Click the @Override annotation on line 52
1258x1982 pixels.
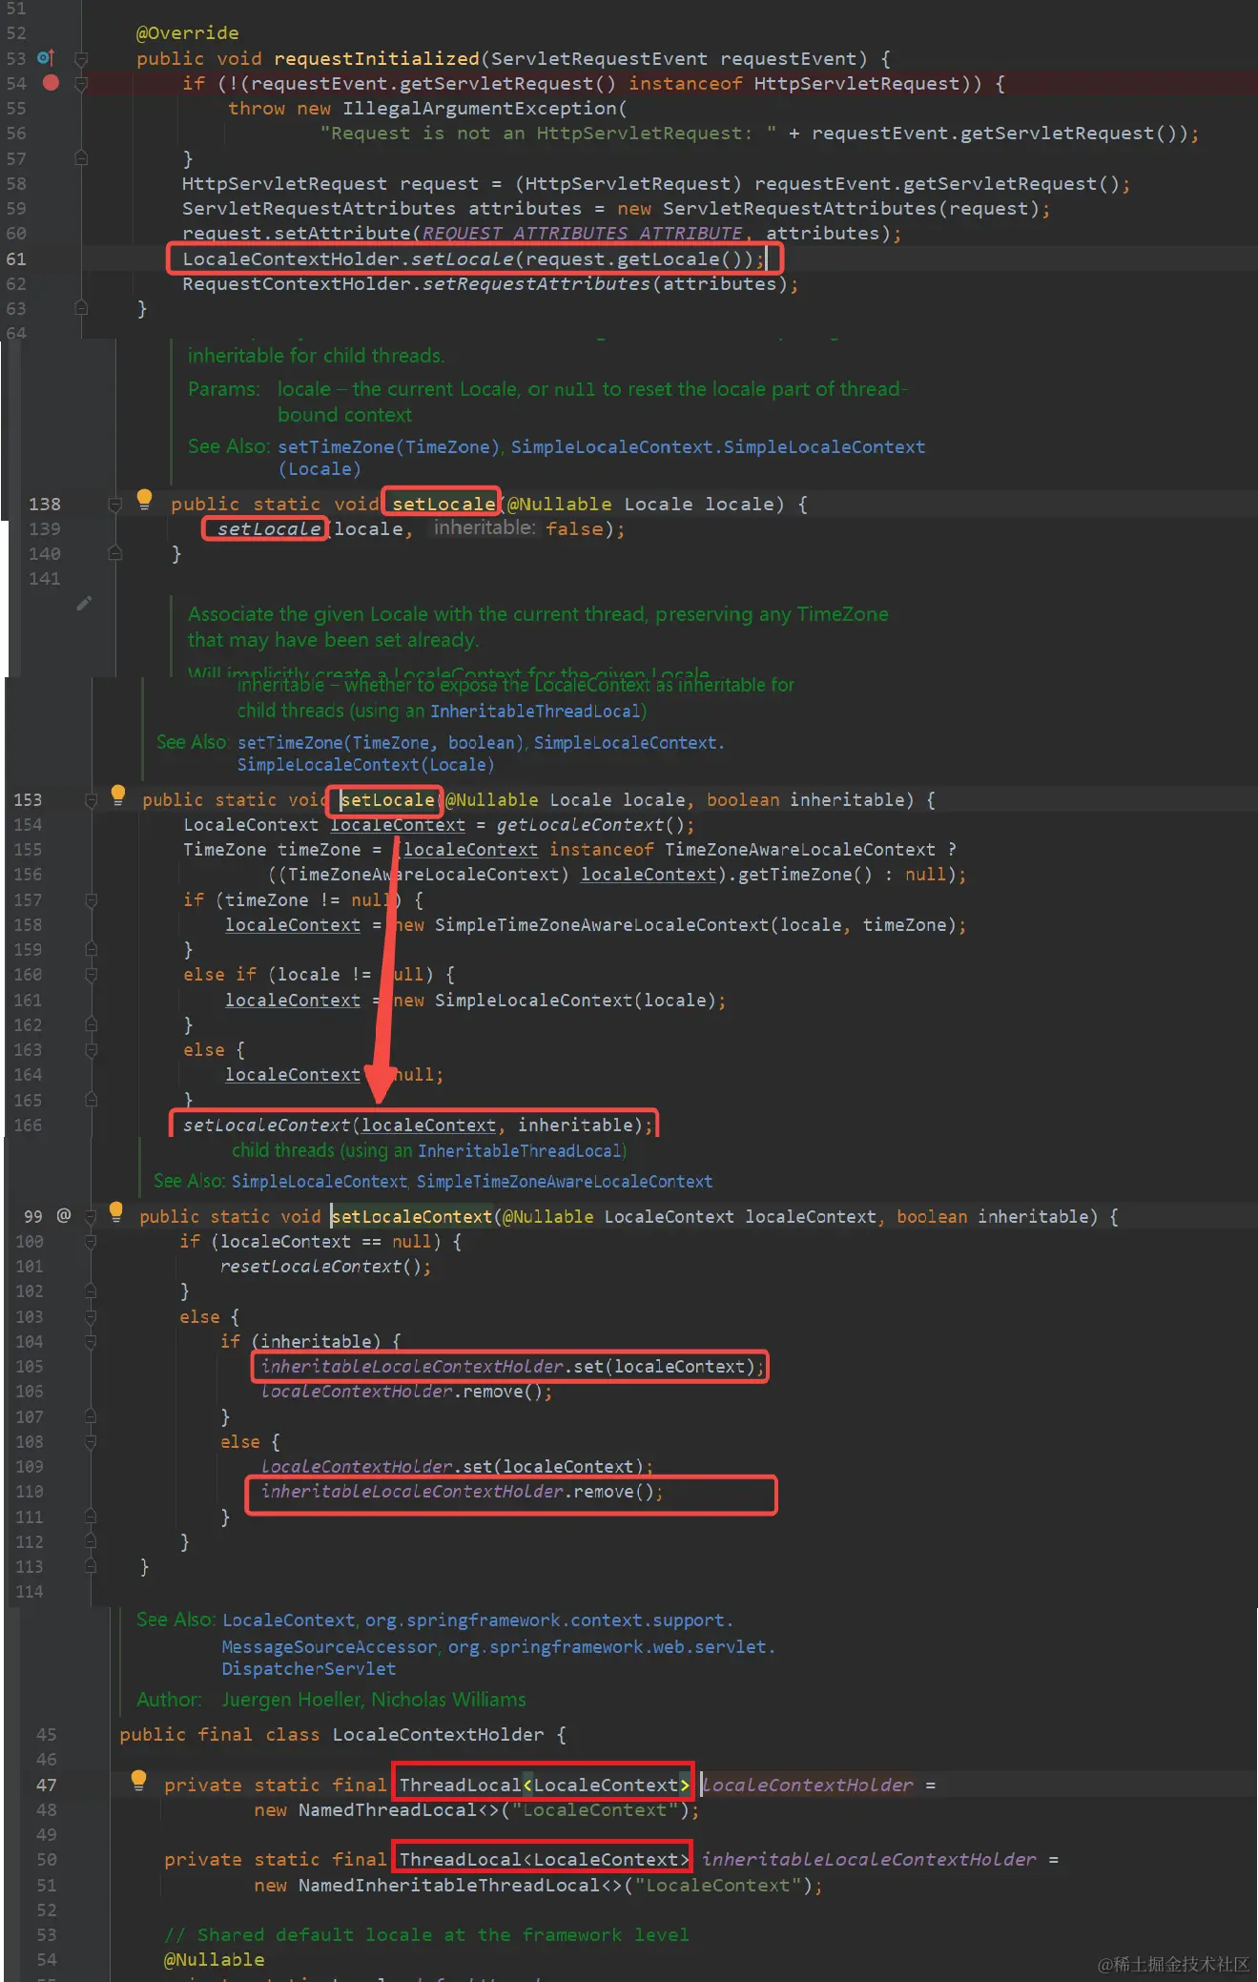tap(188, 32)
